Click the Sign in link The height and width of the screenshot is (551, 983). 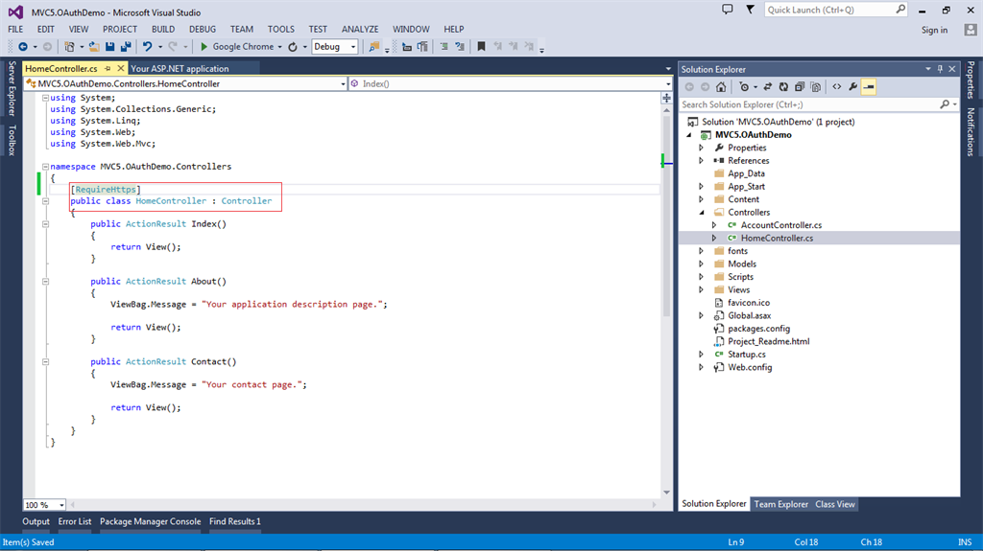pyautogui.click(x=934, y=30)
